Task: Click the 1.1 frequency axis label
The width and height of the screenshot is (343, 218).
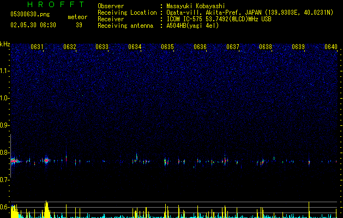Action: click(x=5, y=71)
